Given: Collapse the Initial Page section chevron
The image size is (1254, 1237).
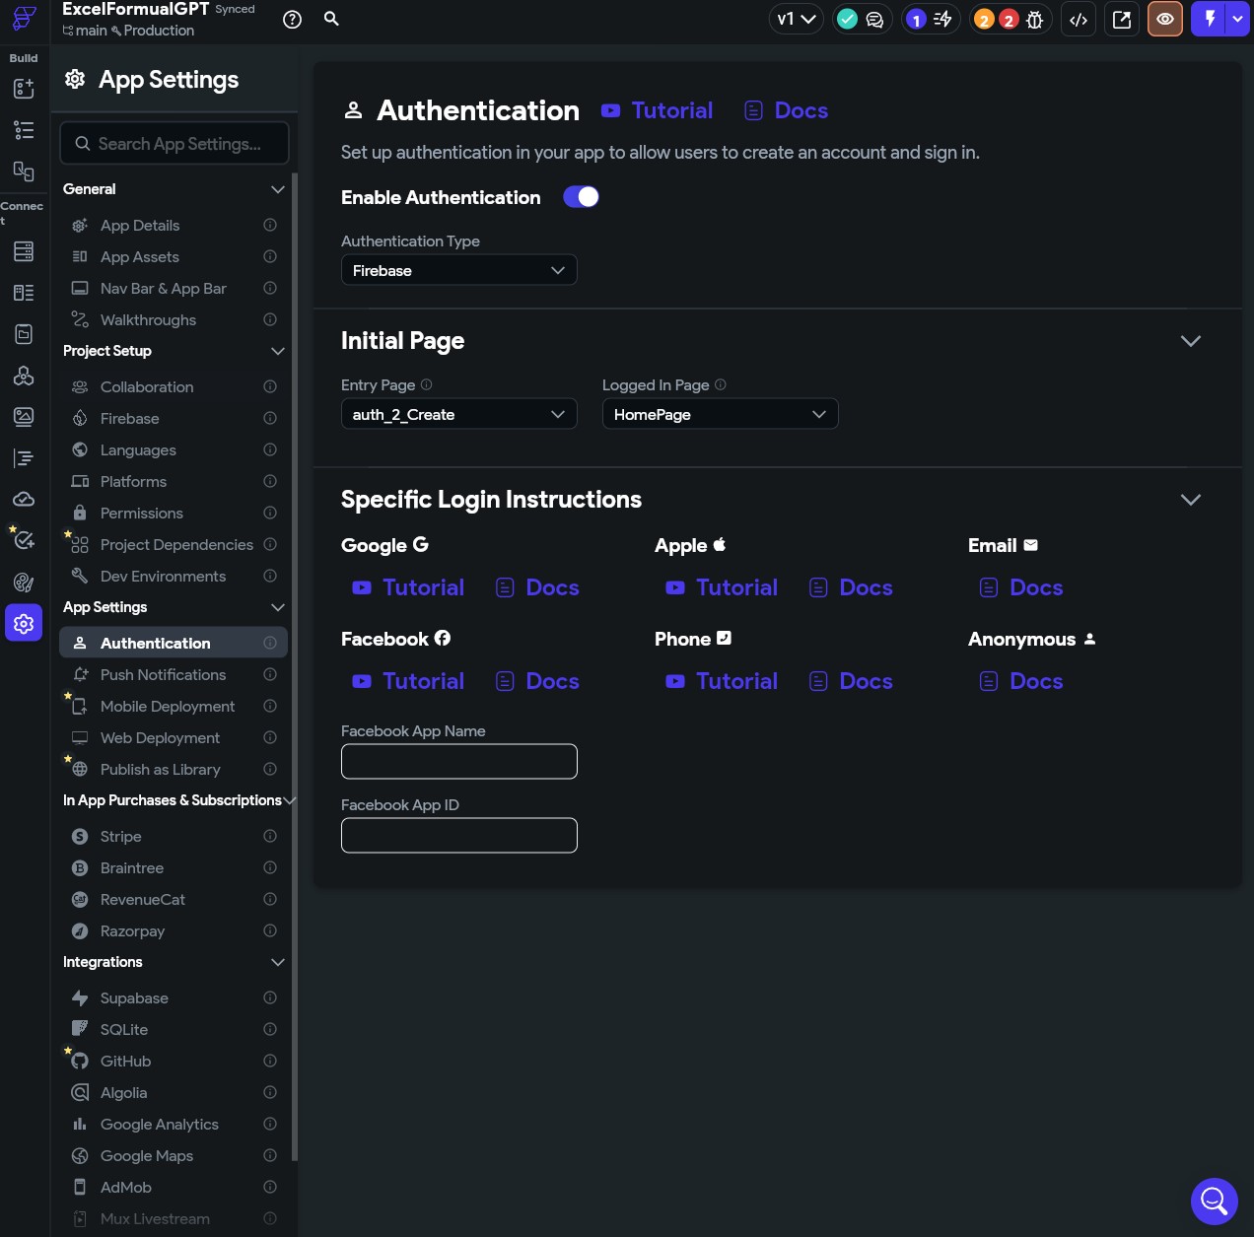Looking at the screenshot, I should coord(1191,341).
